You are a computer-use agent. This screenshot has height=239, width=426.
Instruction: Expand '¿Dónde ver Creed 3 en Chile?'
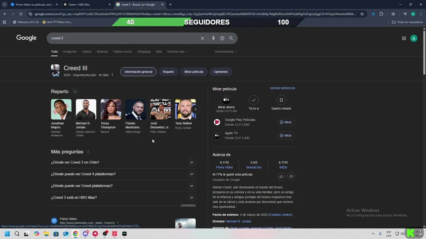123,162
